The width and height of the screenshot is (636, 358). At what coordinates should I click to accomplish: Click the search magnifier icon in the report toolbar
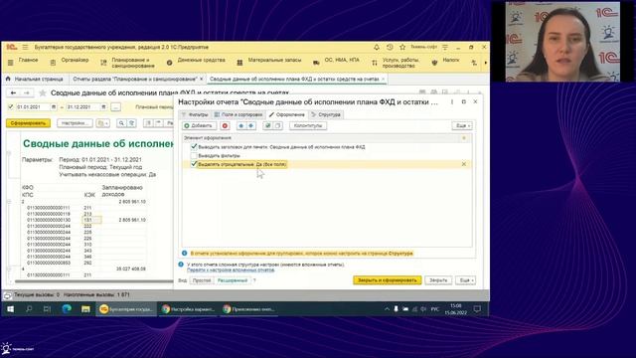tap(121, 123)
